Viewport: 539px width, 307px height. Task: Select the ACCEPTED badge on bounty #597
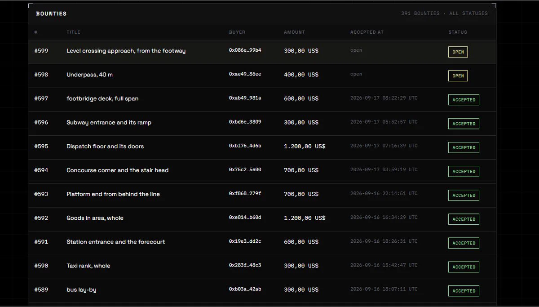click(464, 100)
